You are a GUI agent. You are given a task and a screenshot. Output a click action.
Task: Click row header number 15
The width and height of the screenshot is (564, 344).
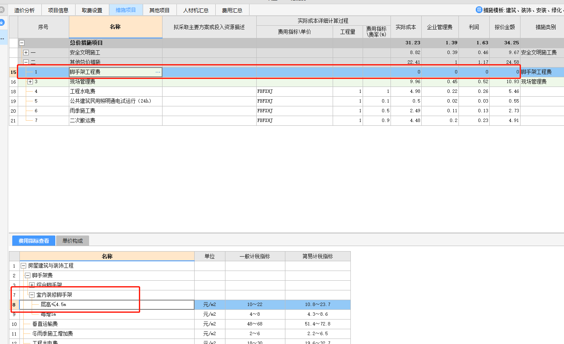click(14, 72)
